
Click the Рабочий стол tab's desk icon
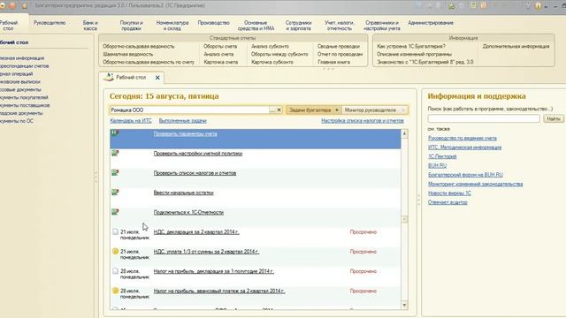point(108,77)
